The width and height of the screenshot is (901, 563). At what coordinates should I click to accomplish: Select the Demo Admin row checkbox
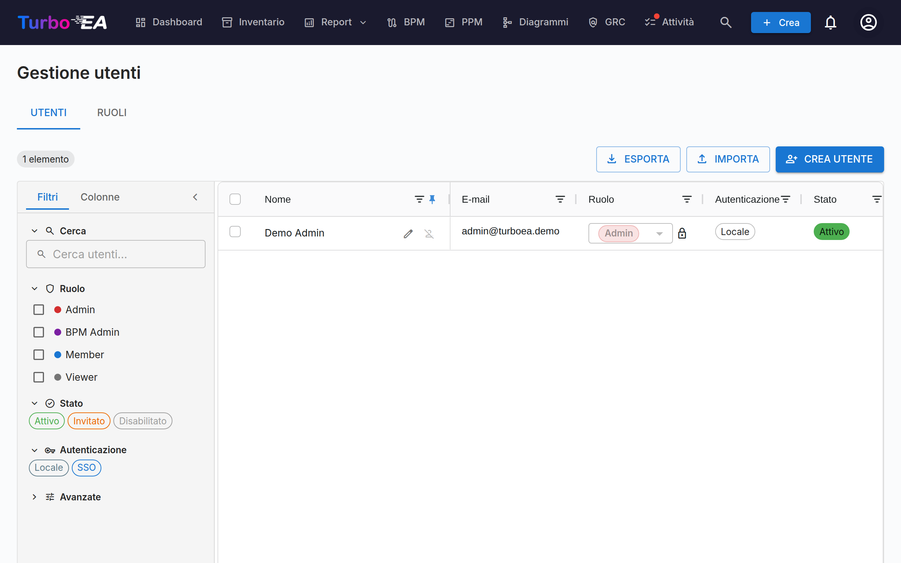pos(235,232)
